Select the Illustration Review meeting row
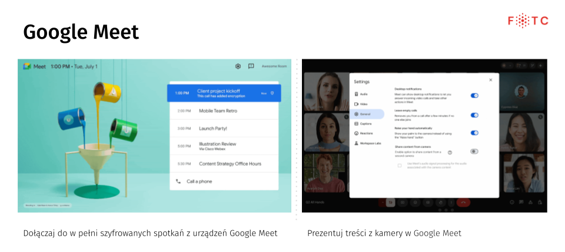This screenshot has width=565, height=252. pos(224,146)
